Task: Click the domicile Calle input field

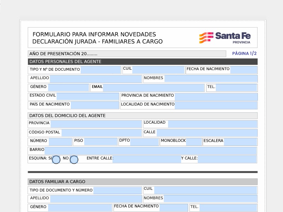Action: [x=207, y=133]
